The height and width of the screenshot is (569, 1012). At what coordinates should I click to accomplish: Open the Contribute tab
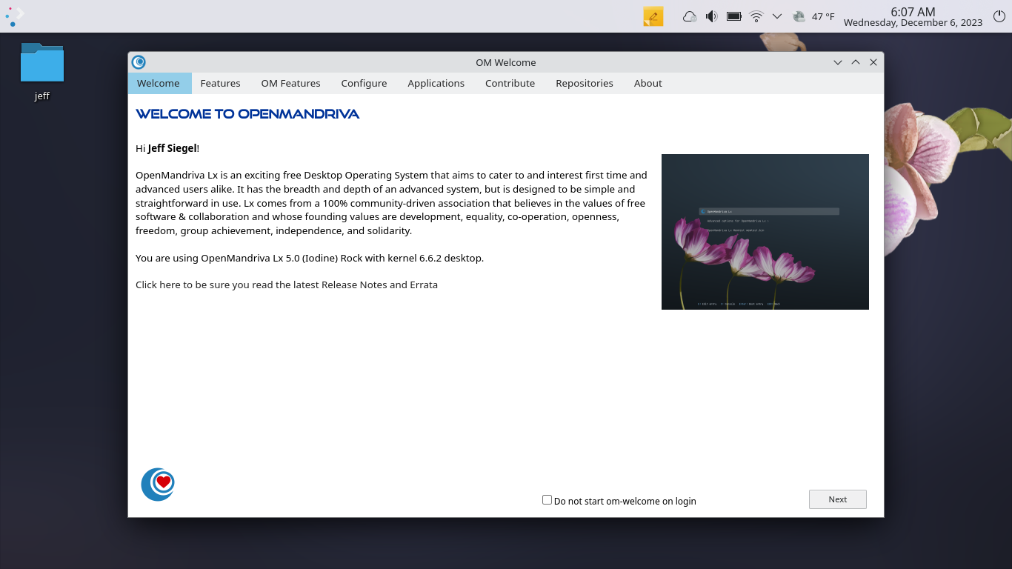pyautogui.click(x=510, y=83)
